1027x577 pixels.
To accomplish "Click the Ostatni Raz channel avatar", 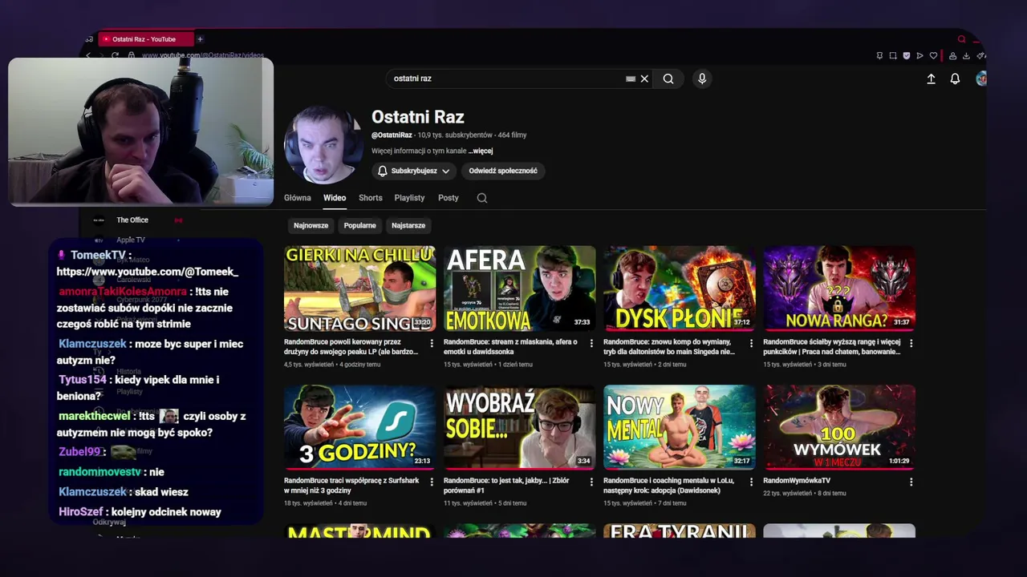I will pos(323,145).
